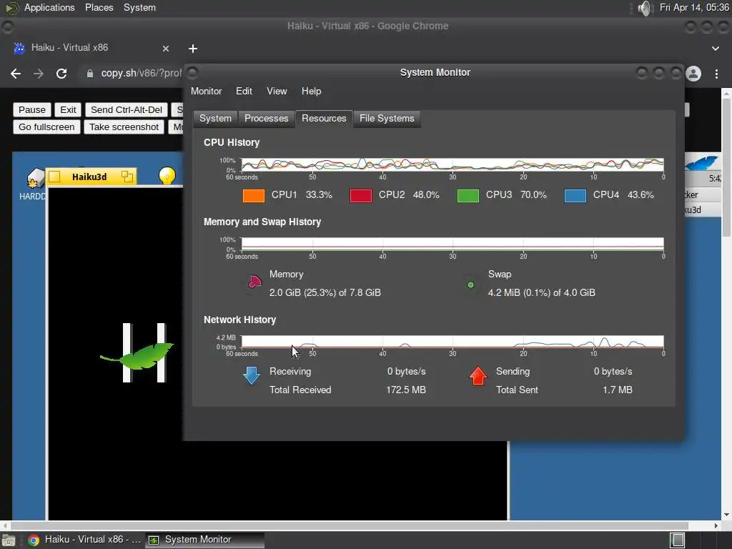Screen dimensions: 732x549
Task: Click the Pause emulation button
Action: [x=31, y=109]
